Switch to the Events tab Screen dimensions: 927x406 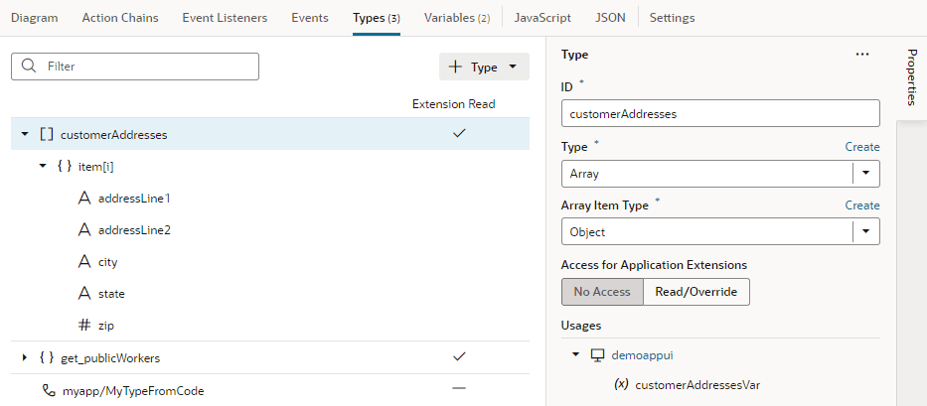[310, 18]
